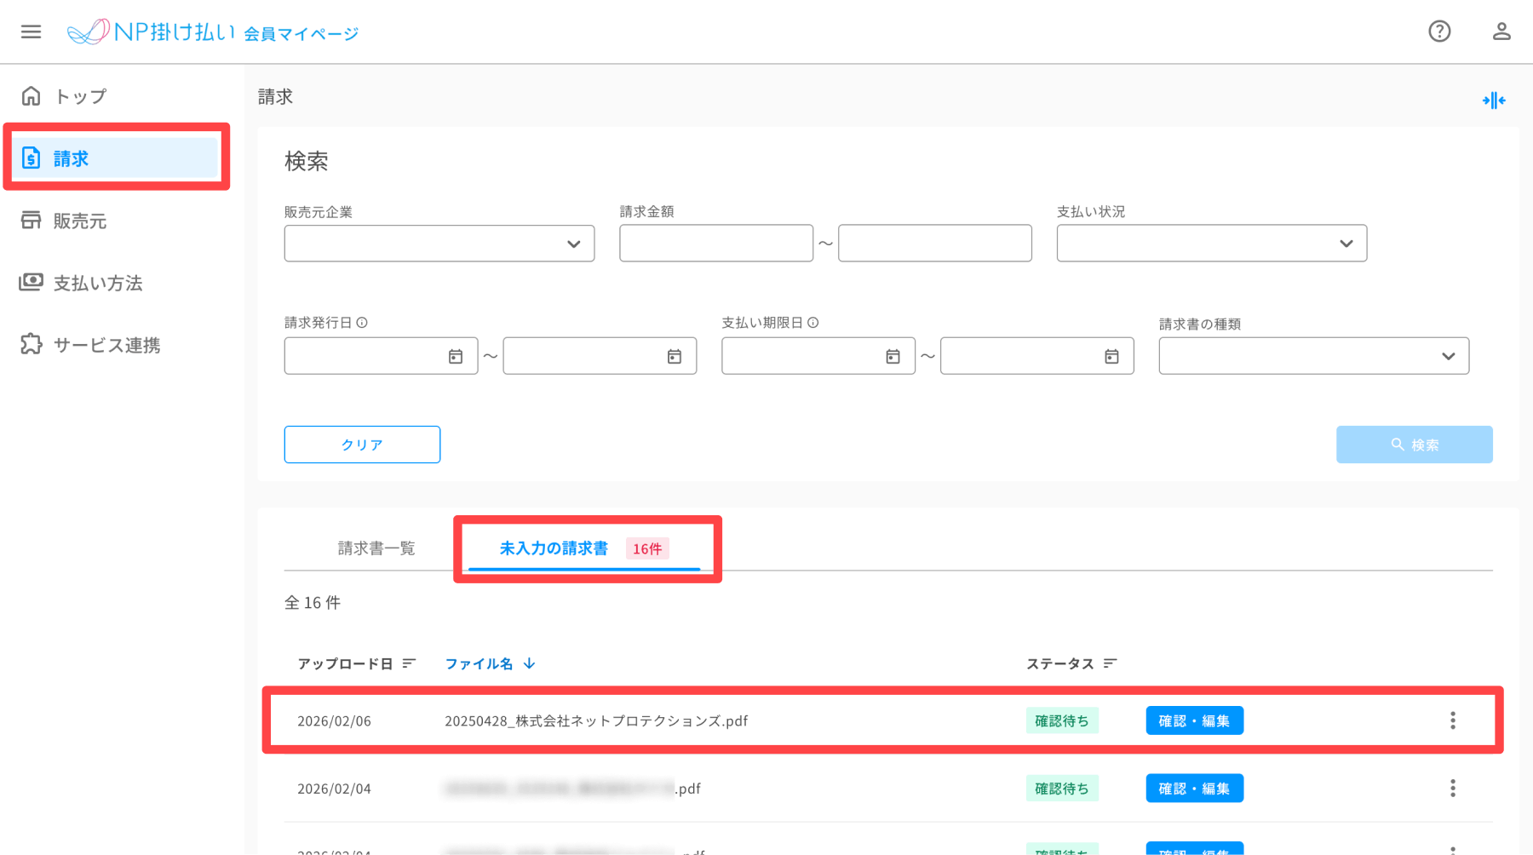This screenshot has height=855, width=1533.
Task: Go to 支払い方法 in the sidebar
Action: [x=97, y=283]
